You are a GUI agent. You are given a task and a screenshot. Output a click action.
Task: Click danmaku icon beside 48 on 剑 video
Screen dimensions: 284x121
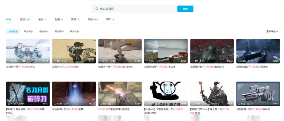(x=111, y=61)
